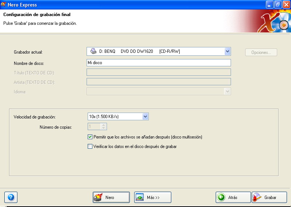Viewport: 291px width, 207px height.
Task: Expand the Velocidad de grabación dropdown
Action: pyautogui.click(x=145, y=117)
